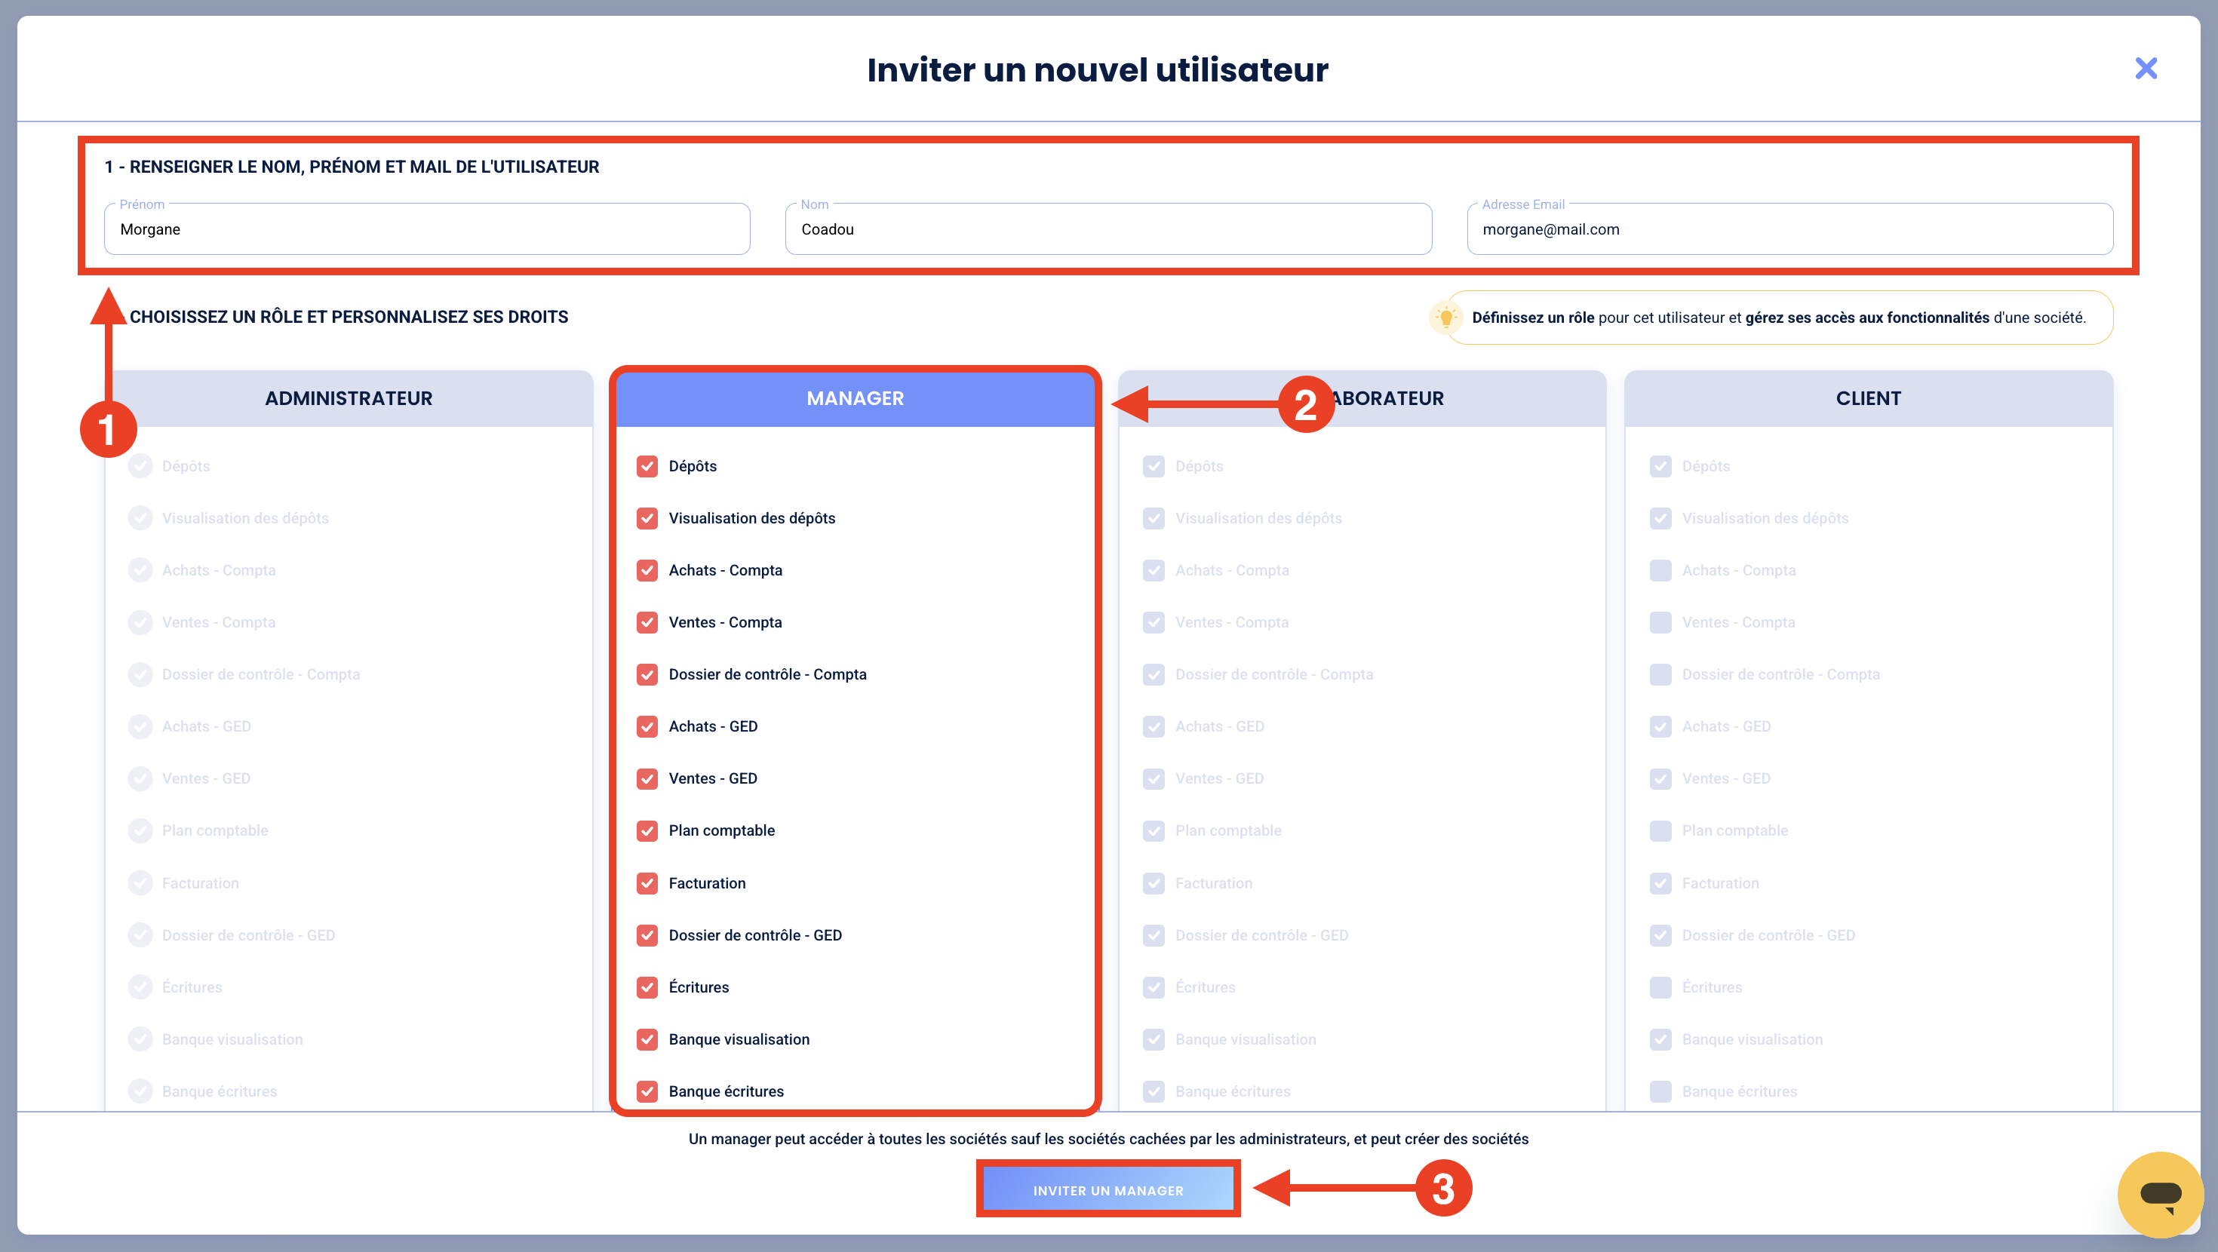This screenshot has height=1252, width=2218.
Task: Click the lightbulb tip icon
Action: pyautogui.click(x=1446, y=317)
